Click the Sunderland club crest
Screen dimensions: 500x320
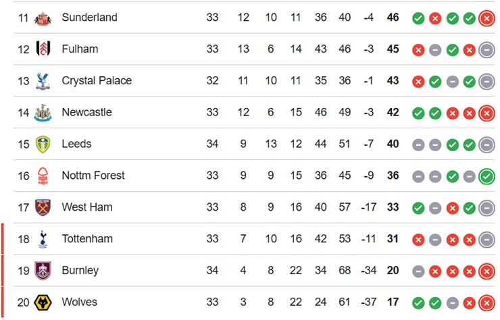(43, 18)
